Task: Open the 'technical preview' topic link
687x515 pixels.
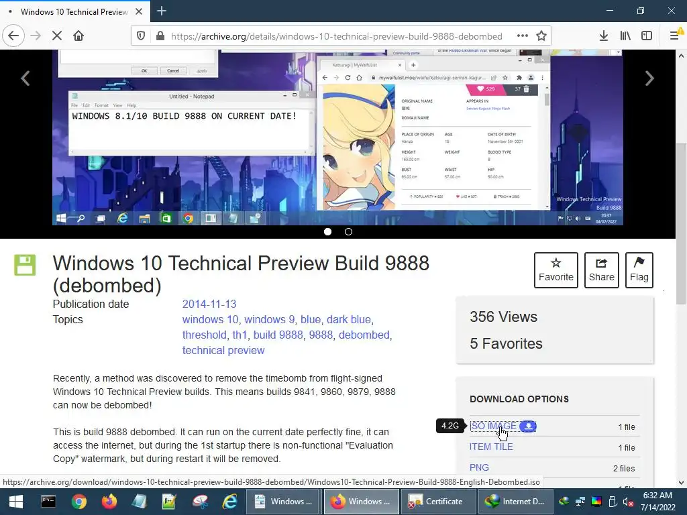Action: tap(223, 350)
